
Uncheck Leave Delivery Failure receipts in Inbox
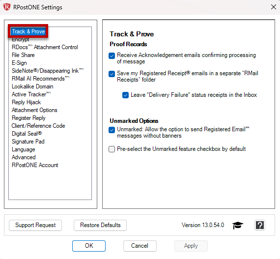click(125, 95)
